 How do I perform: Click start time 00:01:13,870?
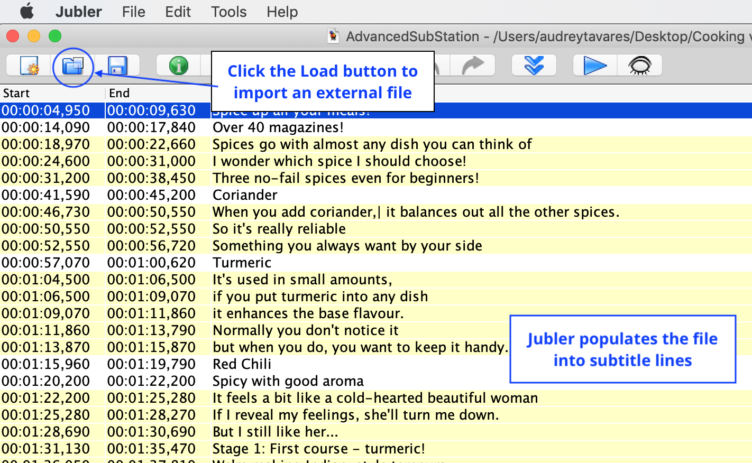46,347
